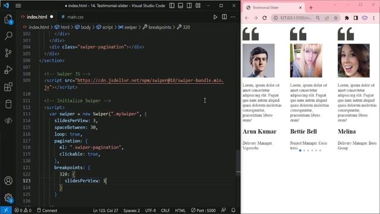Toggle the bottom panel layout icon
The width and height of the screenshot is (380, 214).
tap(180, 5)
